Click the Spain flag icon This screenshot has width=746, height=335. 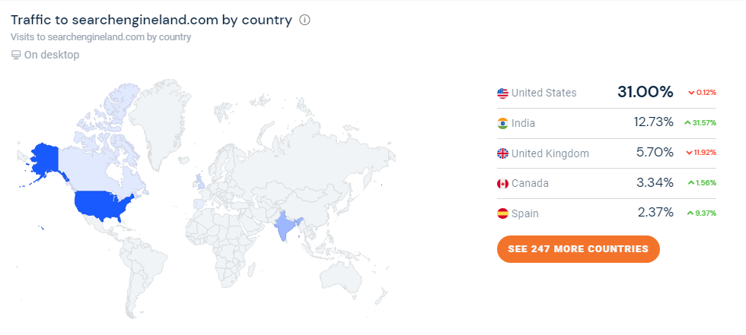pyautogui.click(x=502, y=213)
